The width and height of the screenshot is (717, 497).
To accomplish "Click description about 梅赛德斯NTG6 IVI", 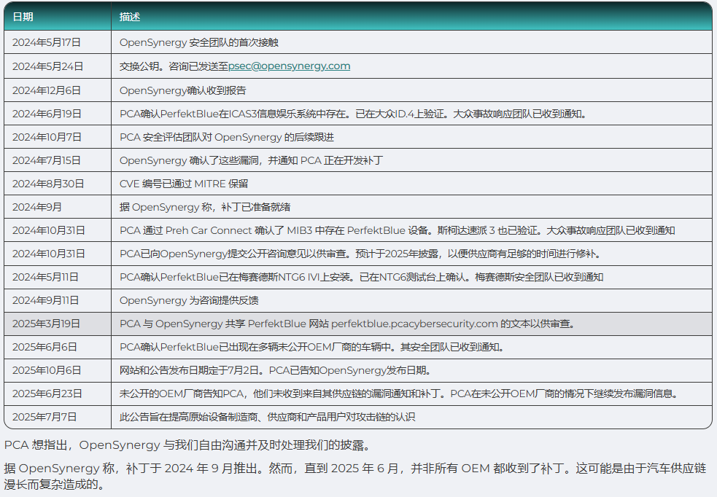I will click(x=361, y=277).
